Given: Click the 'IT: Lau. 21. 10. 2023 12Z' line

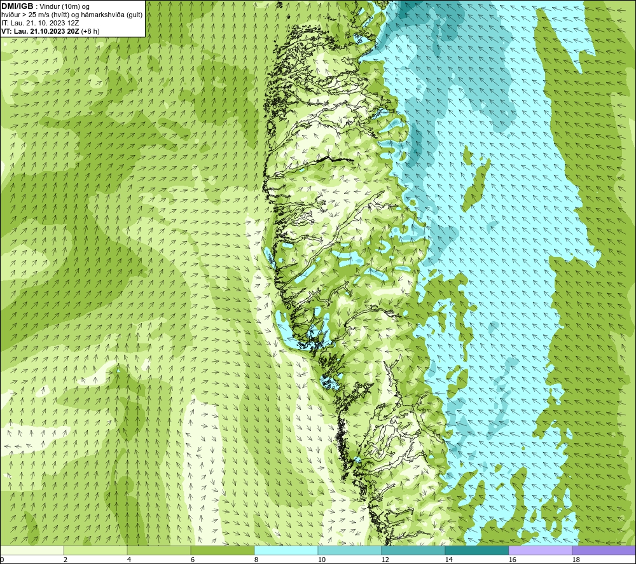Looking at the screenshot, I should coord(39,23).
